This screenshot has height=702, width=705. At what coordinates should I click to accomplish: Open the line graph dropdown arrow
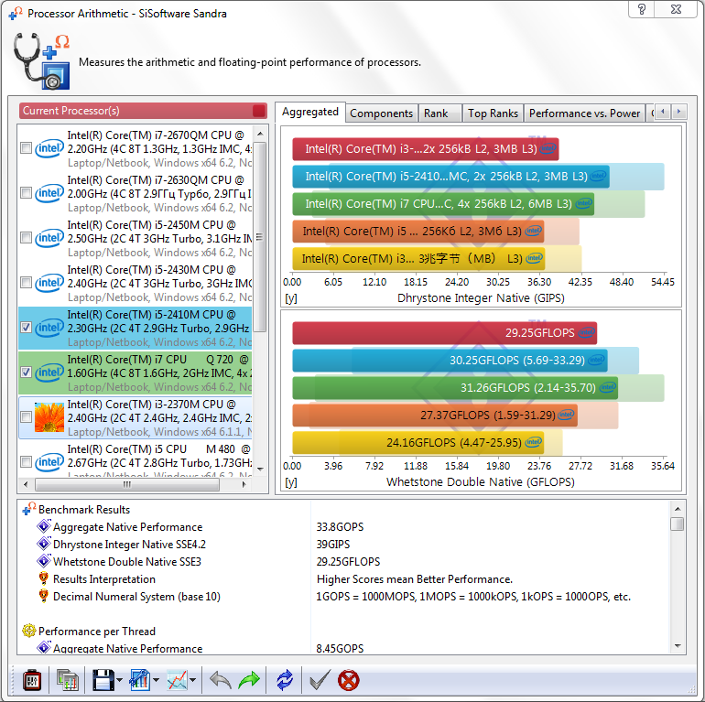tap(193, 680)
